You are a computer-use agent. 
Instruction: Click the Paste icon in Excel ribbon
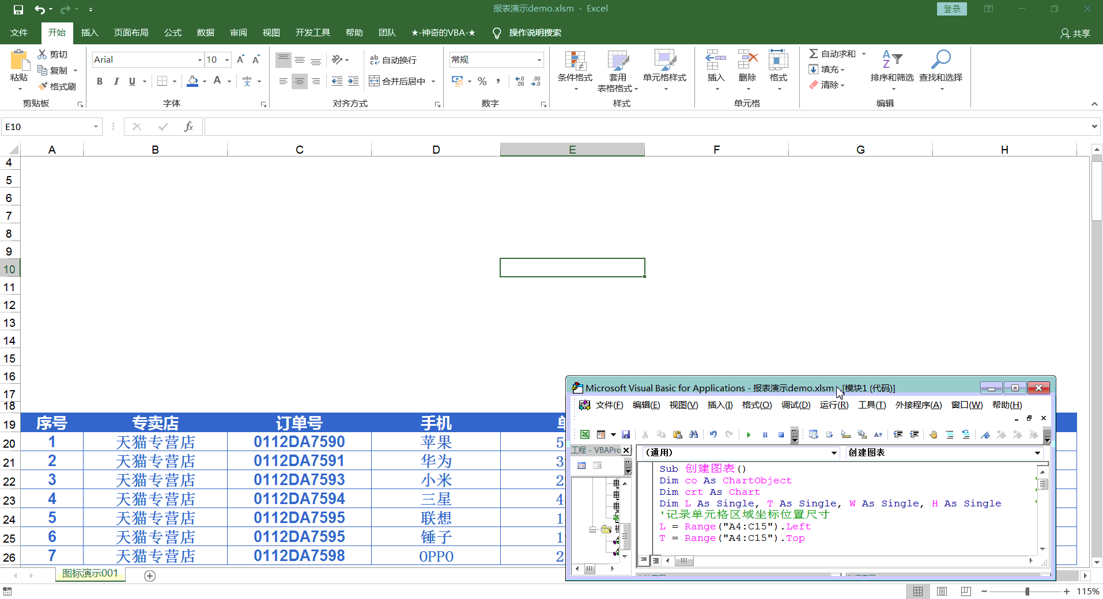click(x=19, y=60)
